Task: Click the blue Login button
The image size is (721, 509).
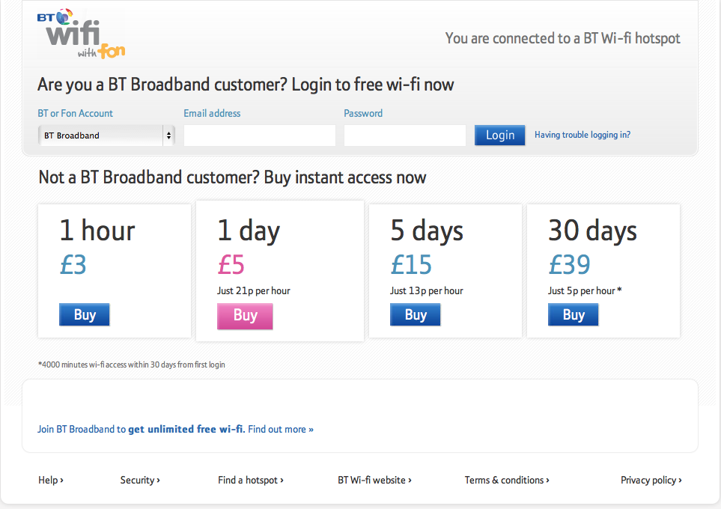Action: click(x=500, y=135)
